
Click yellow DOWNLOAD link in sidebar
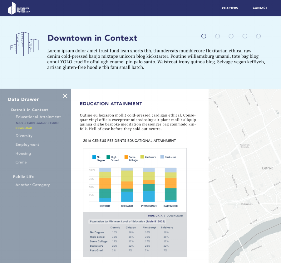tap(24, 128)
